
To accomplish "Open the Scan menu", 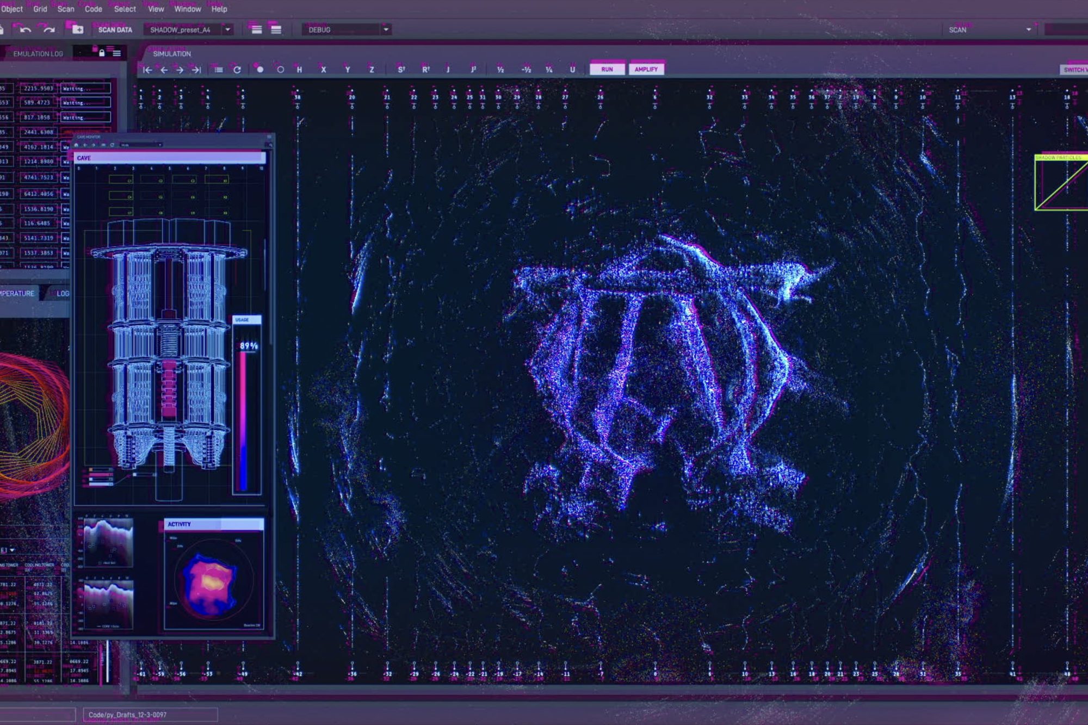I will pos(66,9).
